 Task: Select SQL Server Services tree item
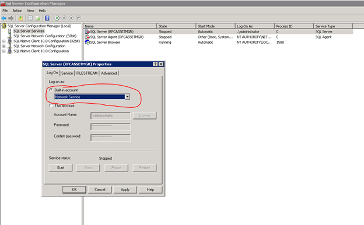point(29,31)
